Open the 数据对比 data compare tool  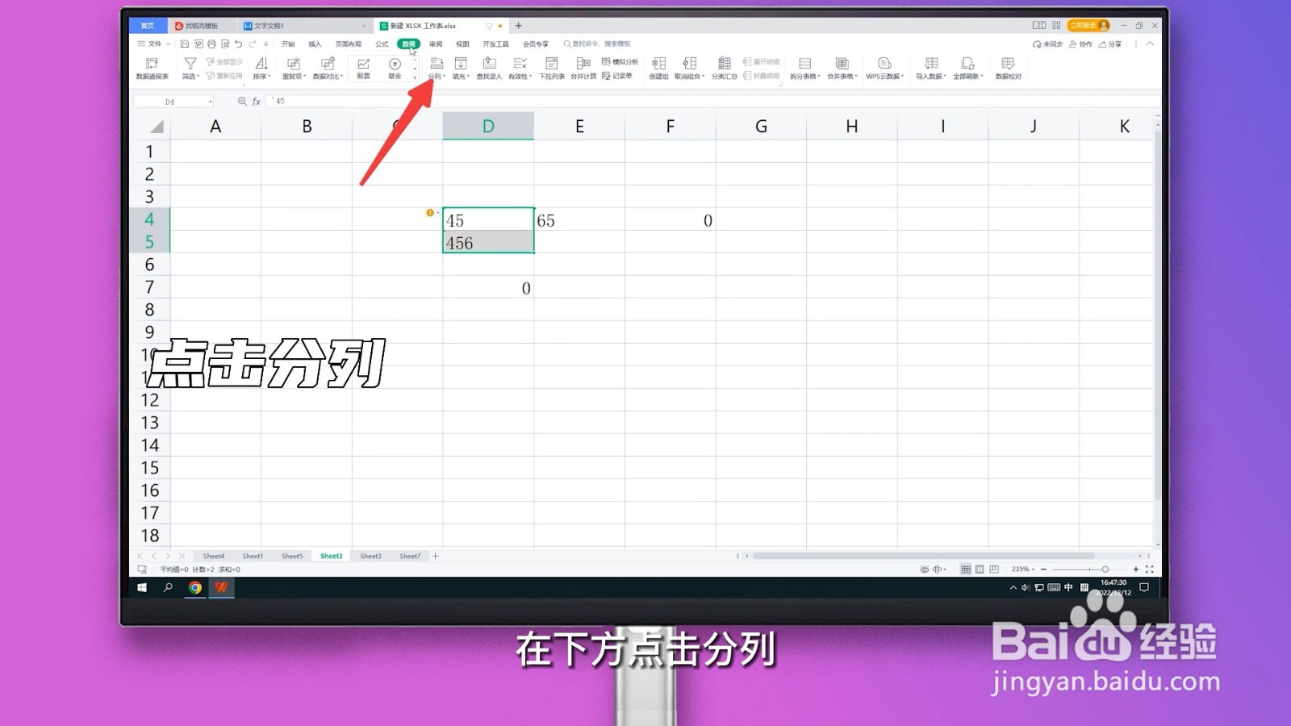tap(328, 68)
